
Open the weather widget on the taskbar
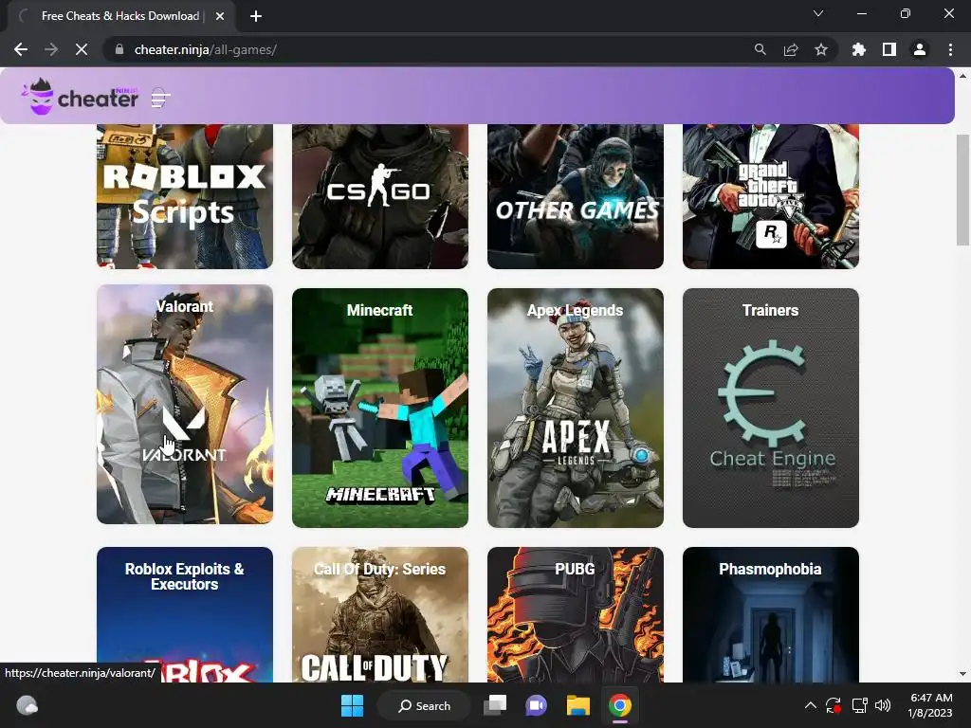27,705
